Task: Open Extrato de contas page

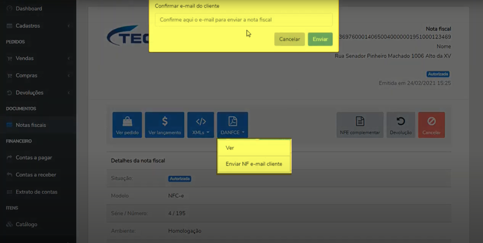Action: (x=36, y=192)
